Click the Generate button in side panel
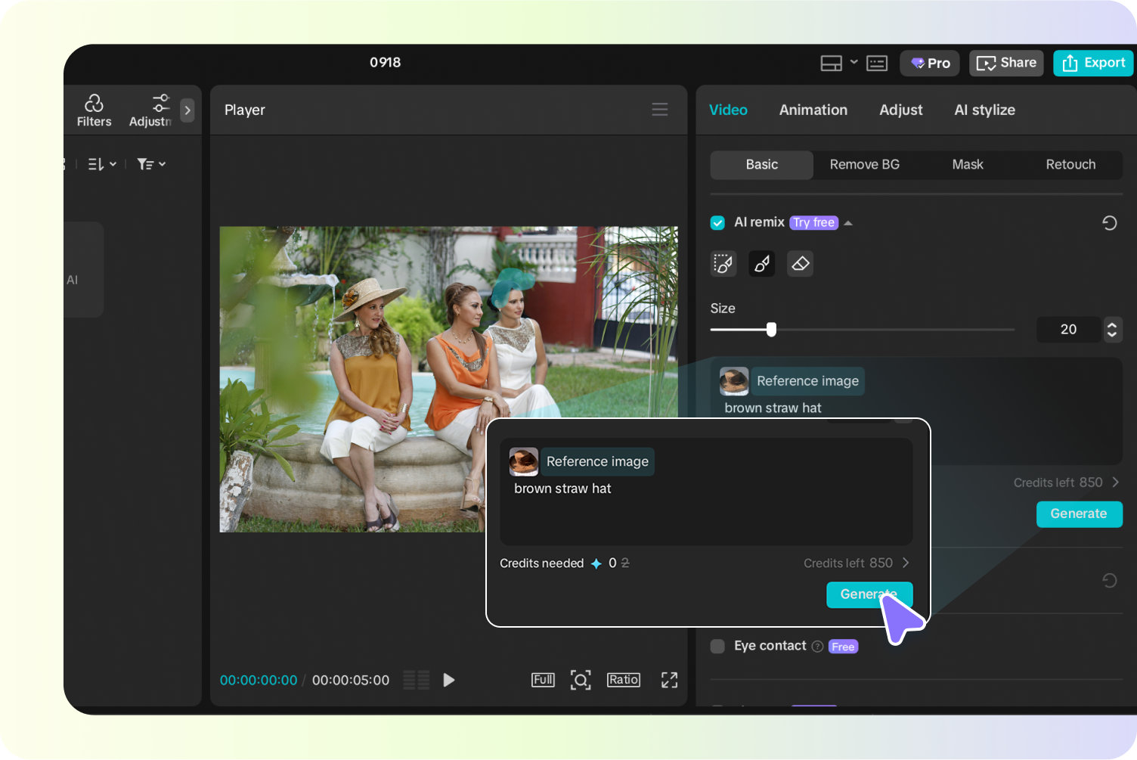This screenshot has height=760, width=1137. 1079,514
